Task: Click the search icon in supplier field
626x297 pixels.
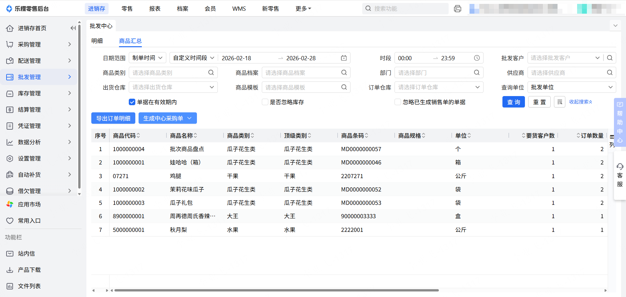Action: tap(610, 73)
